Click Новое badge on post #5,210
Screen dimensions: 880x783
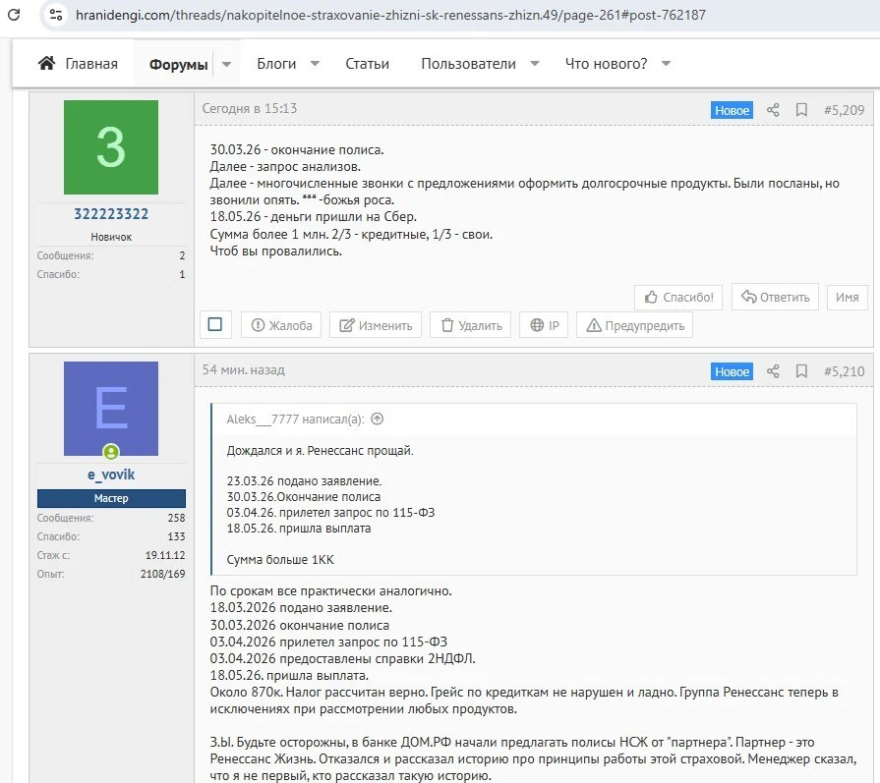732,371
